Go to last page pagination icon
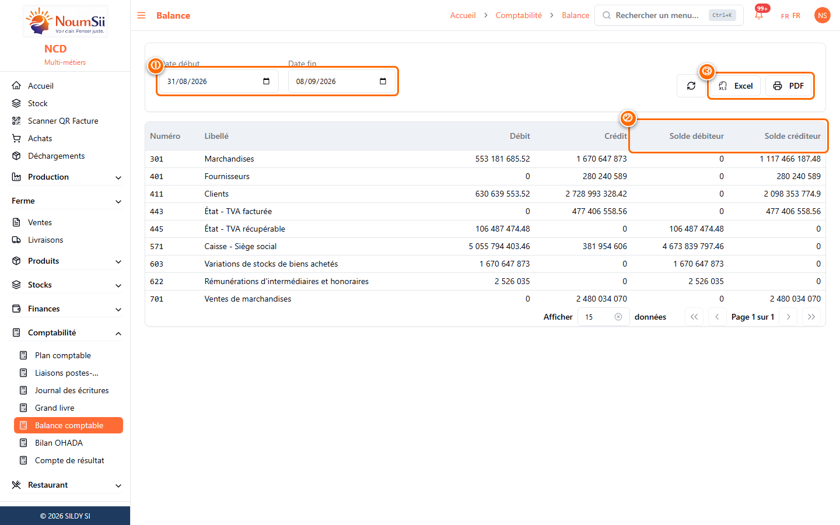The image size is (840, 525). point(811,317)
